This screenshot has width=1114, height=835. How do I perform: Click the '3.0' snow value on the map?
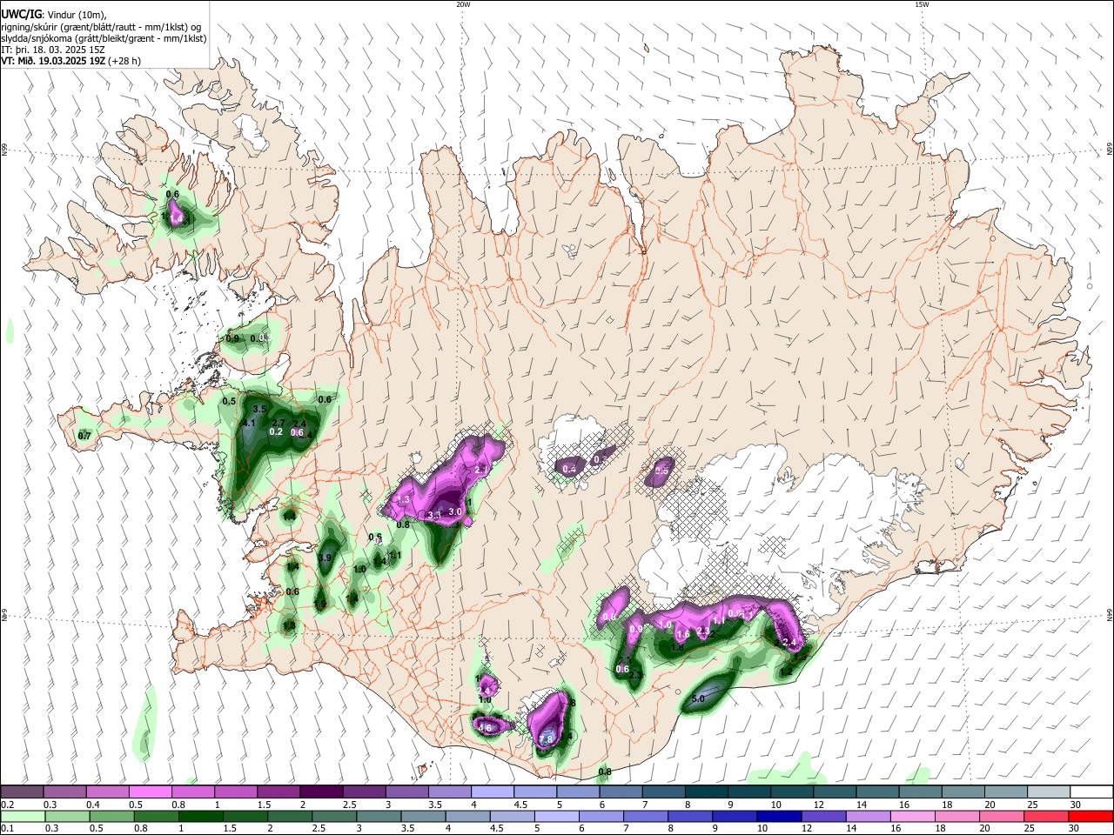tap(454, 512)
